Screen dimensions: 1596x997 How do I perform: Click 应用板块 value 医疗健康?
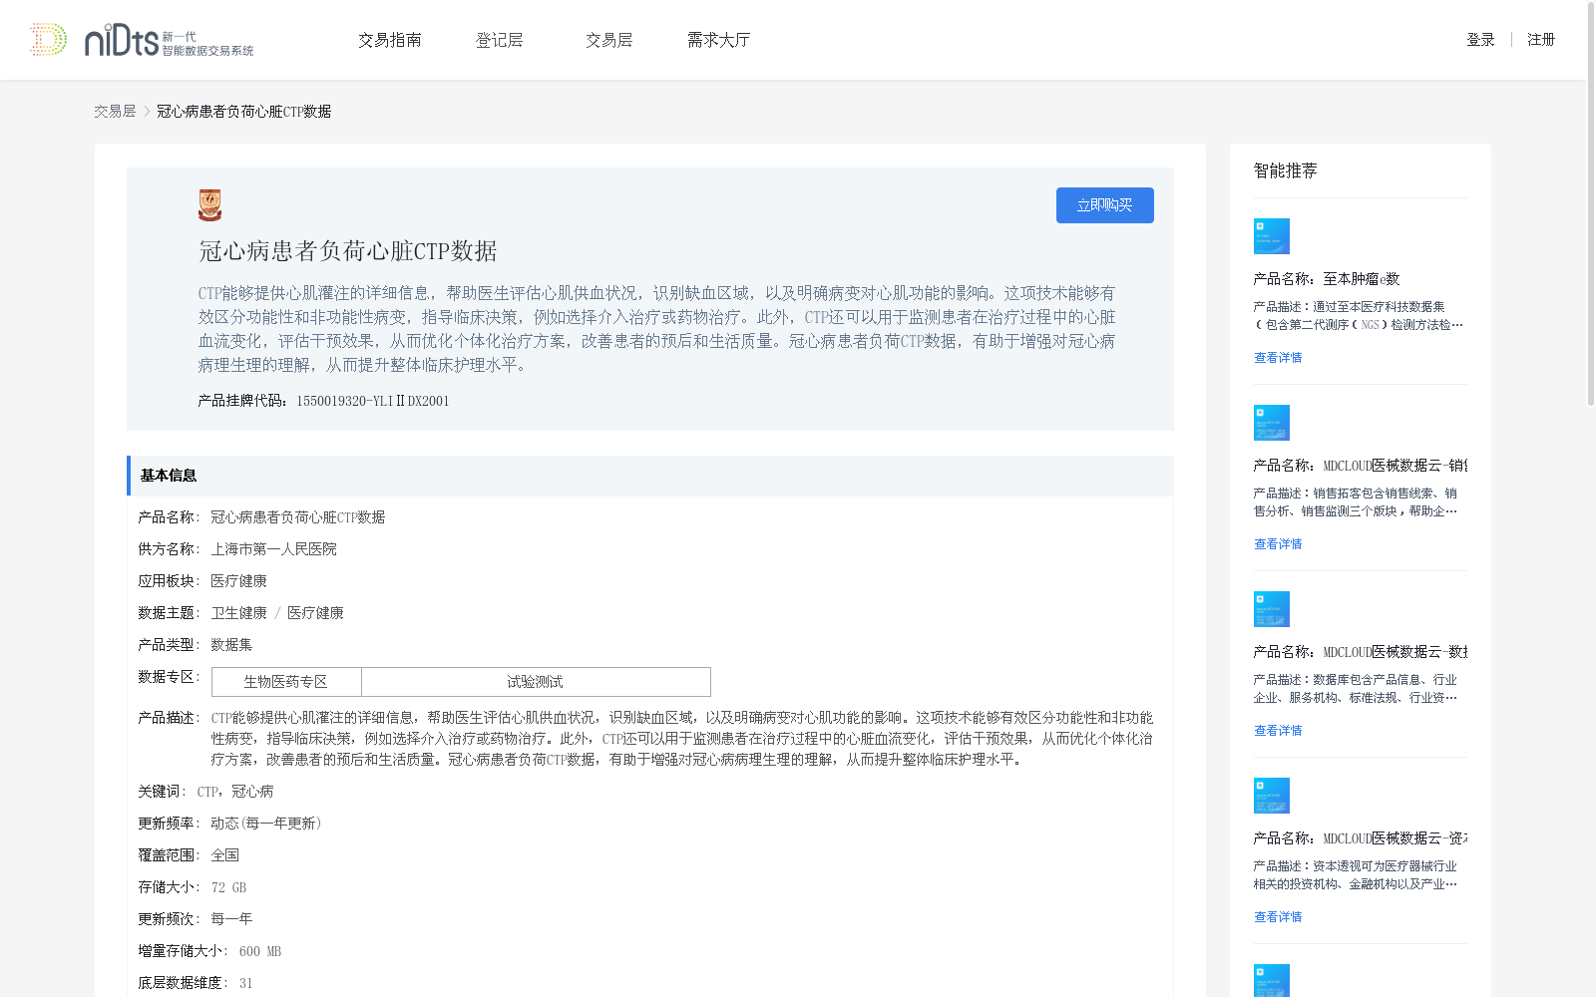[x=239, y=581]
